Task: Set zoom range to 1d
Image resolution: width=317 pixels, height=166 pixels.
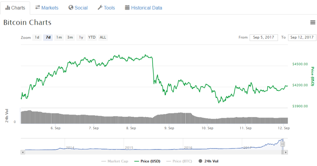Action: (x=37, y=37)
